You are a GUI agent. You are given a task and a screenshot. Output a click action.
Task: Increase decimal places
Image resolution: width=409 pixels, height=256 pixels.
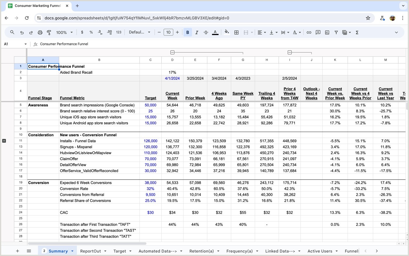click(110, 32)
